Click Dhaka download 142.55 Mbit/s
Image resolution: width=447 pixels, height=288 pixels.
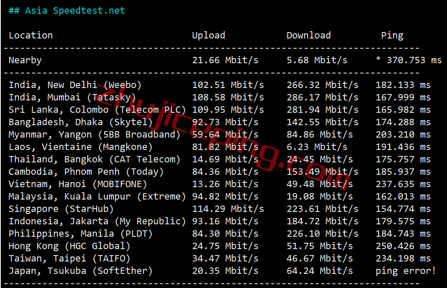coord(323,122)
